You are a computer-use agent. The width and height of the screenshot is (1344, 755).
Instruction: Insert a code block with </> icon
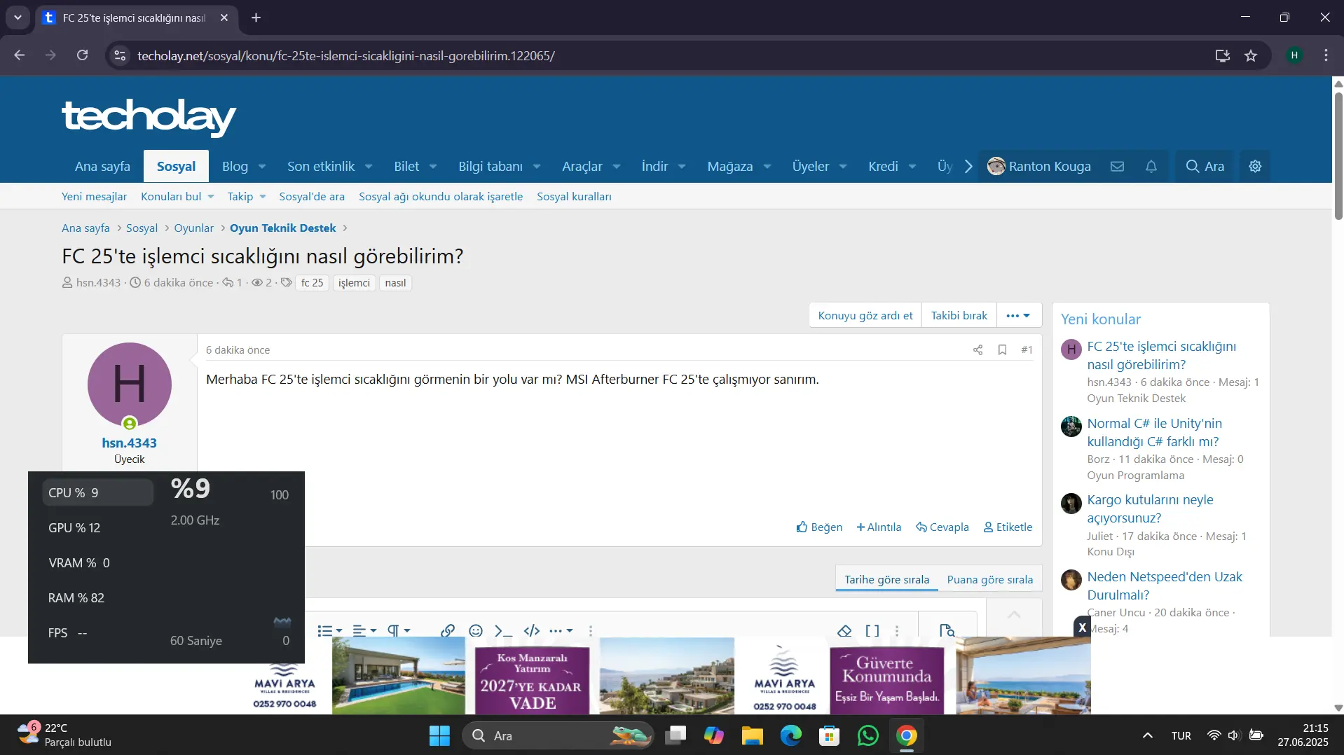click(x=532, y=630)
